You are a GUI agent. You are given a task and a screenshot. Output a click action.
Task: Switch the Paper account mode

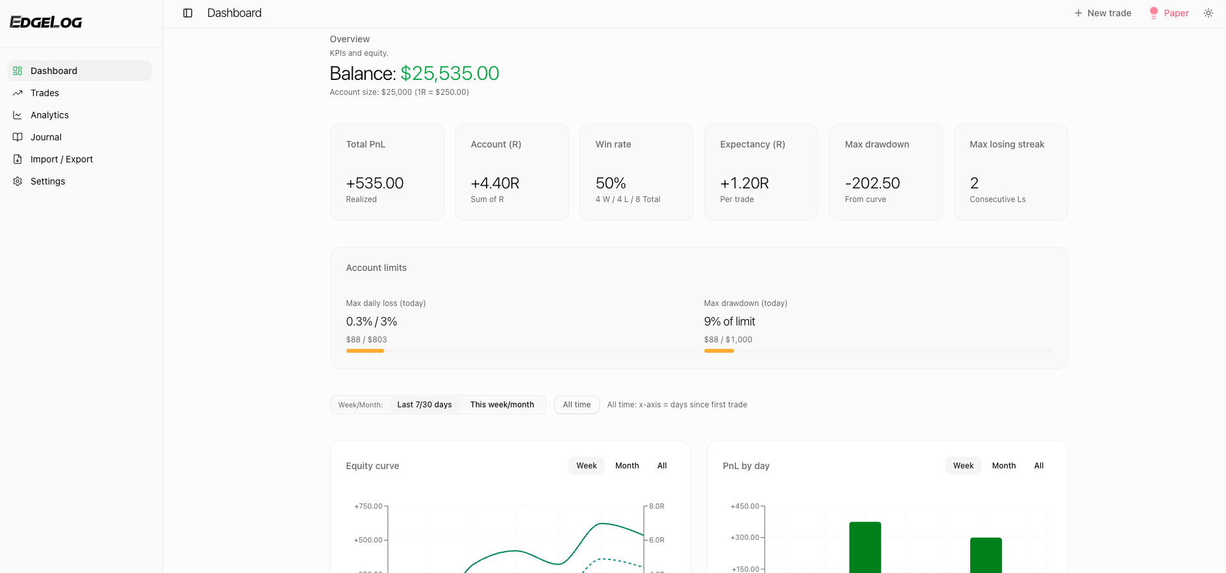click(1169, 13)
